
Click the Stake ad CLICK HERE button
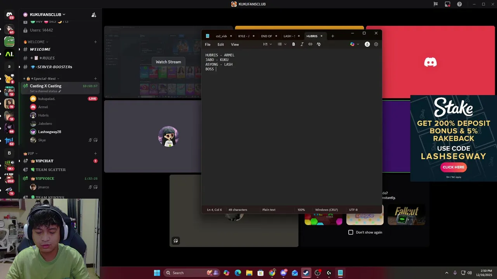[454, 167]
